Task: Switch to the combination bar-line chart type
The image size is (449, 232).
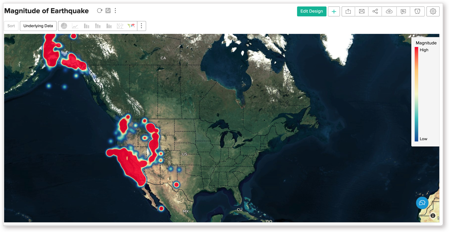Action: pos(109,26)
